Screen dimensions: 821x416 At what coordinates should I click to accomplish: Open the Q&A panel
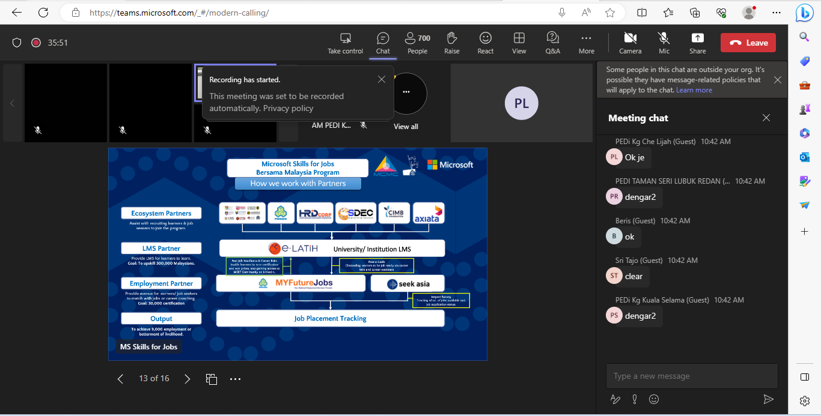click(x=552, y=43)
